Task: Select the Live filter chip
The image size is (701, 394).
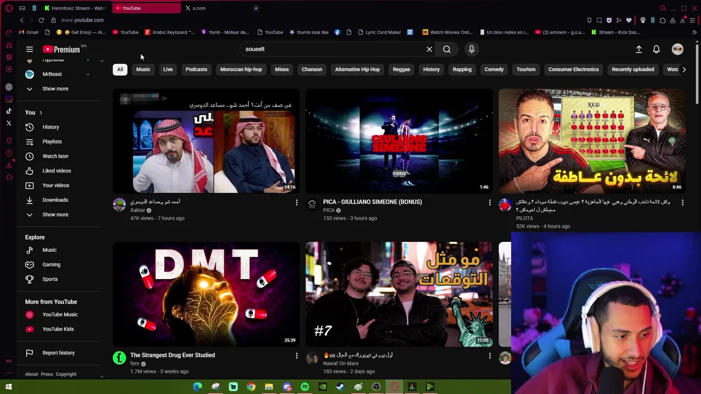Action: click(x=168, y=69)
